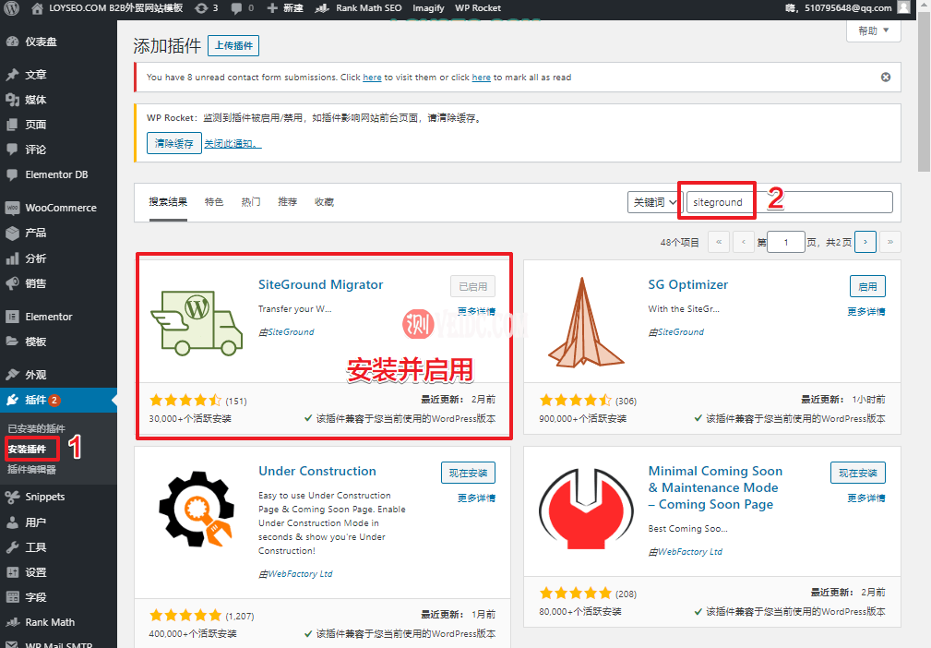
Task: Open Plugins (插件) sidebar menu
Action: pyautogui.click(x=58, y=400)
